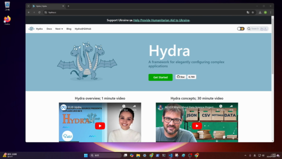This screenshot has height=159, width=282.
Task: Click the Get Started button
Action: [x=160, y=77]
